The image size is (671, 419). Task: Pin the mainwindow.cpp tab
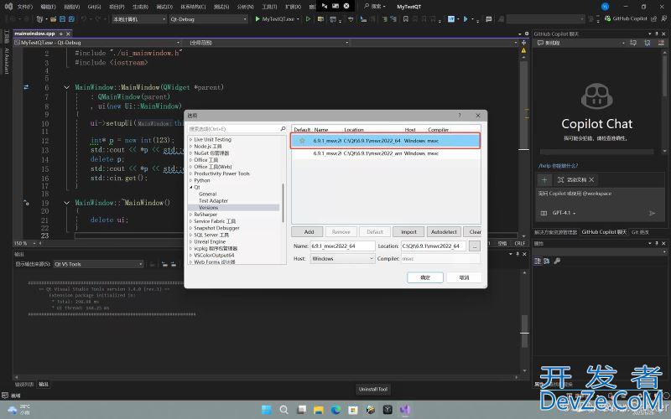pos(60,34)
